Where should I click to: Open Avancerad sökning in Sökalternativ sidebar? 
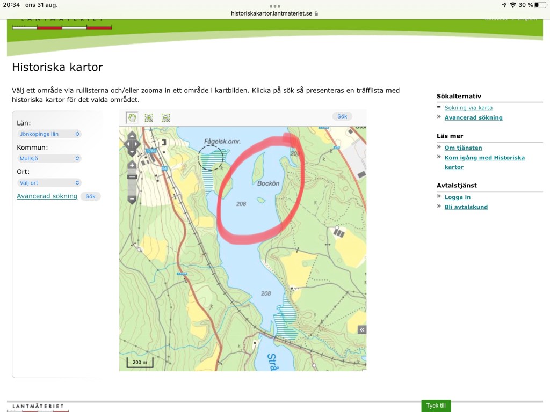pyautogui.click(x=473, y=117)
